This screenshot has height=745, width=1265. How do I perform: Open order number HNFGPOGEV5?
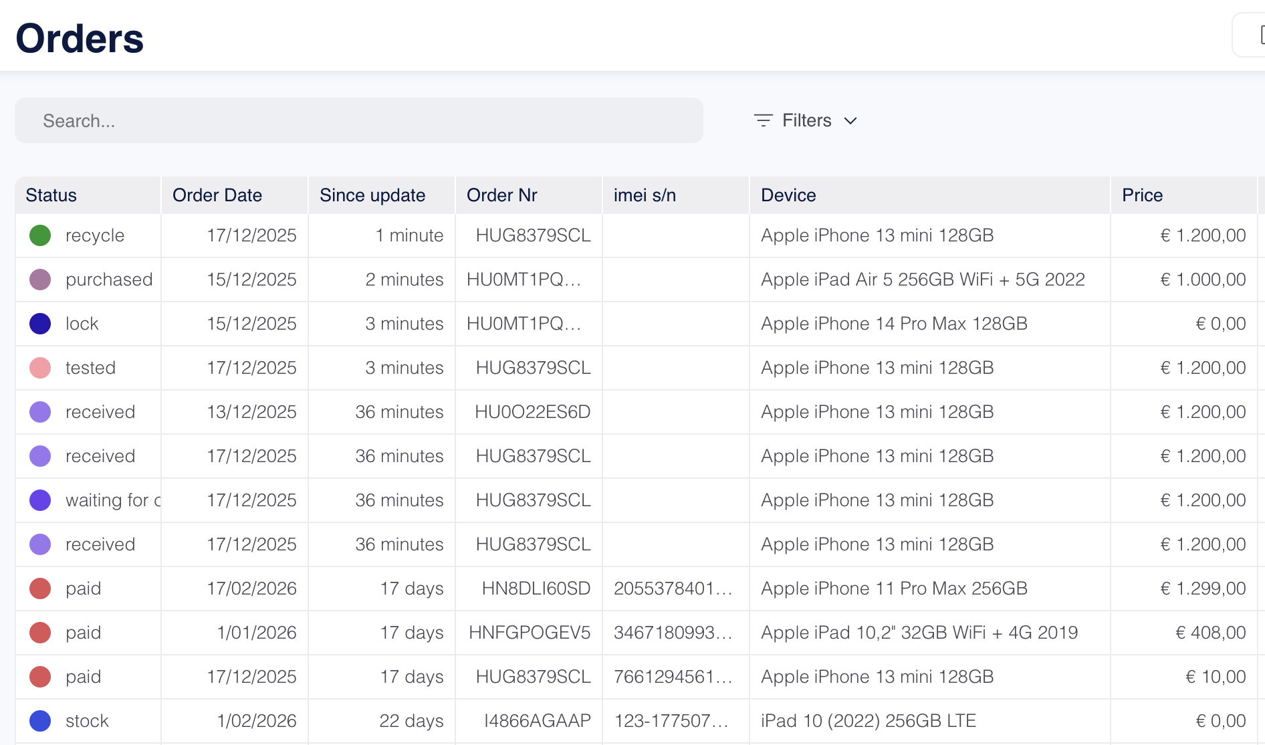point(530,633)
